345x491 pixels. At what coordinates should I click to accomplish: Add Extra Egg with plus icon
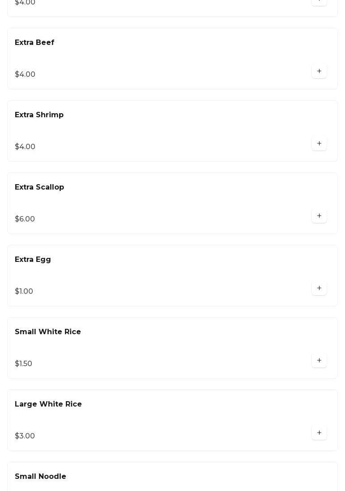[319, 288]
